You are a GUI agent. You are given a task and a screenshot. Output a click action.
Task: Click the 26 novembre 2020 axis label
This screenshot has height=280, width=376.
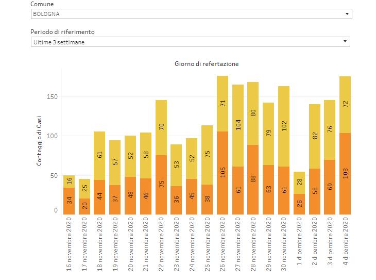coord(223,246)
